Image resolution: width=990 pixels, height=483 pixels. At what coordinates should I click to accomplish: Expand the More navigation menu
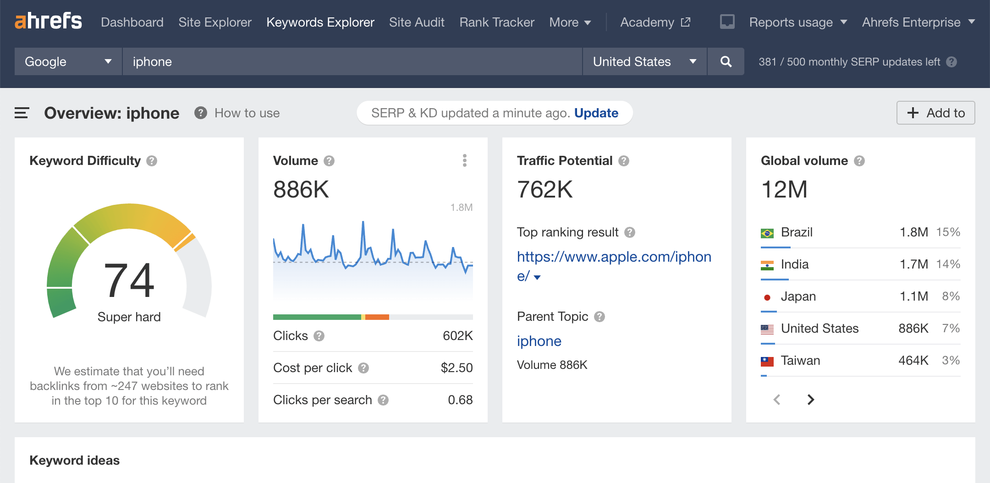tap(570, 22)
